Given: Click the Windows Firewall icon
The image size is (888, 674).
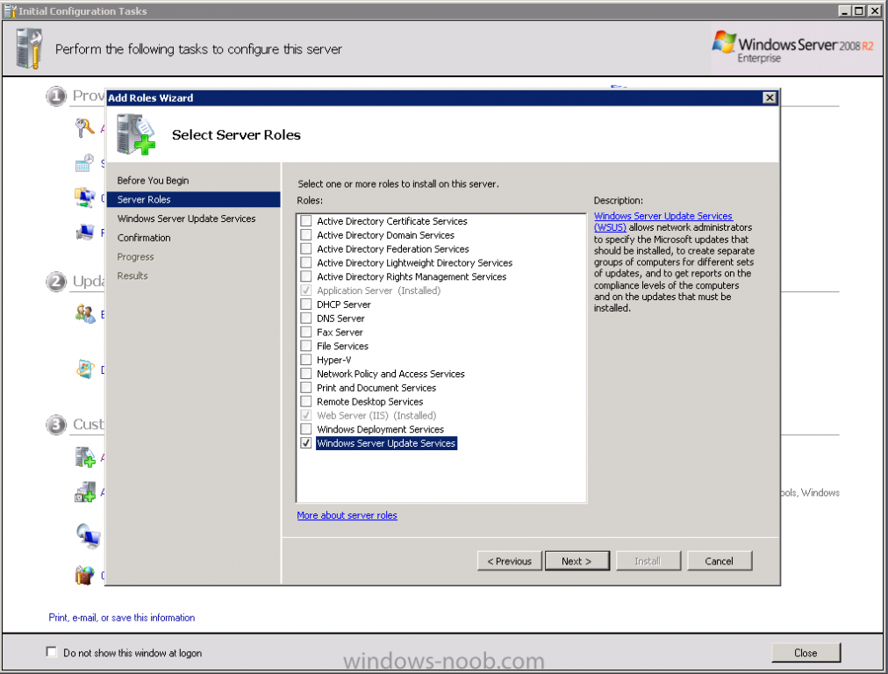Looking at the screenshot, I should coord(85,575).
